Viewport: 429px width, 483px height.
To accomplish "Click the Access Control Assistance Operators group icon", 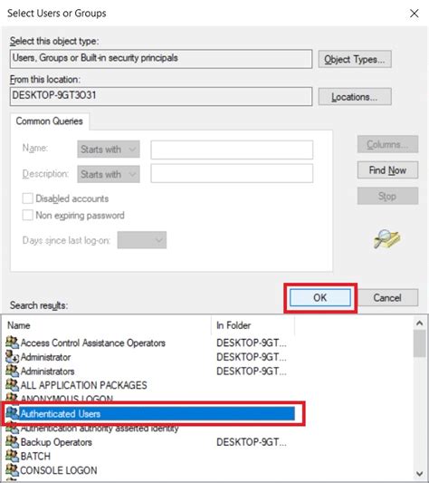I will [13, 343].
